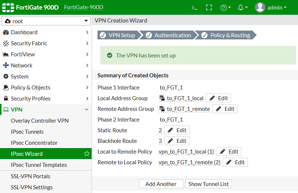Click the Authentication wizard step
Image resolution: width=298 pixels, height=193 pixels.
point(169,35)
